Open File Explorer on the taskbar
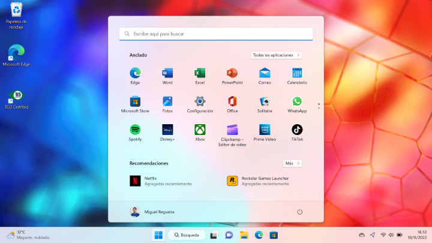The image size is (432, 243). click(x=244, y=235)
